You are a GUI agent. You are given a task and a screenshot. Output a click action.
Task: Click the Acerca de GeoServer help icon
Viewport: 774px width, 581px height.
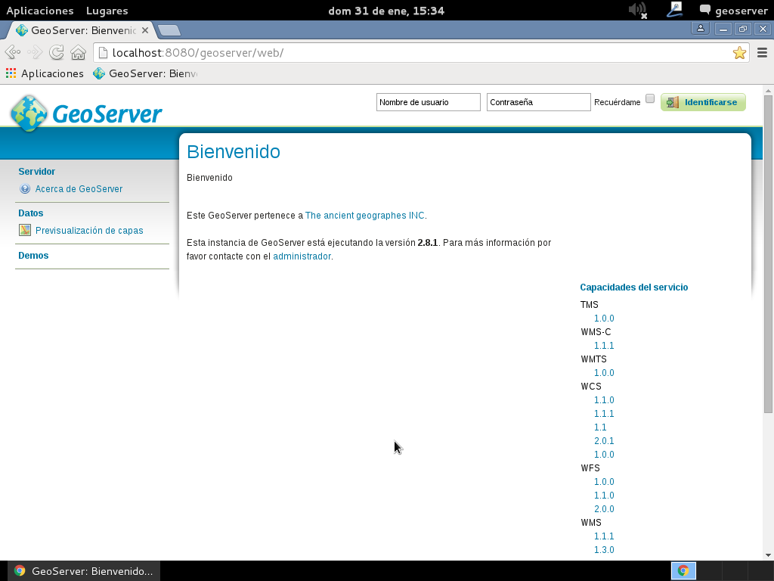click(x=25, y=188)
